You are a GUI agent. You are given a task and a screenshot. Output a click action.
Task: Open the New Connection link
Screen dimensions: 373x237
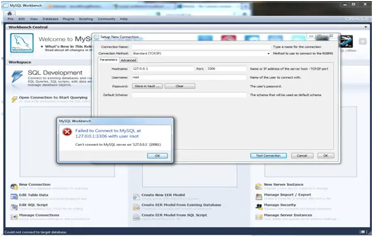click(x=35, y=185)
